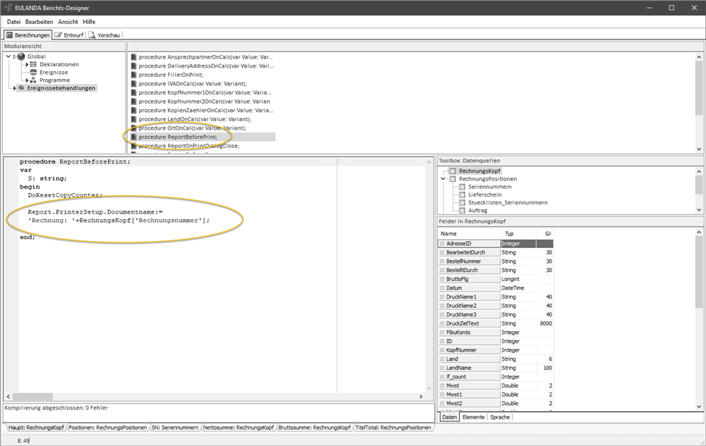706x446 pixels.
Task: Click the RechnungsKopf table icon in toolbox
Action: click(x=453, y=171)
